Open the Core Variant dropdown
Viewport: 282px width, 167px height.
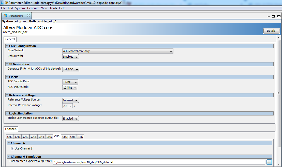tap(118, 51)
